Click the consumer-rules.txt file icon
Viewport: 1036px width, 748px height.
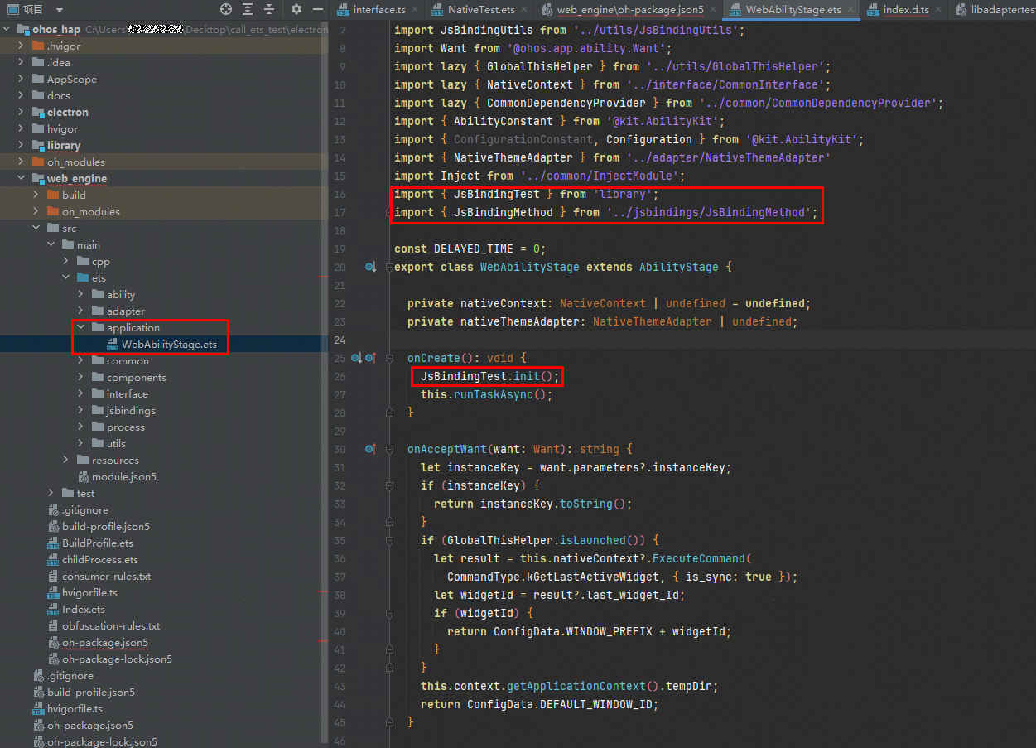[53, 577]
